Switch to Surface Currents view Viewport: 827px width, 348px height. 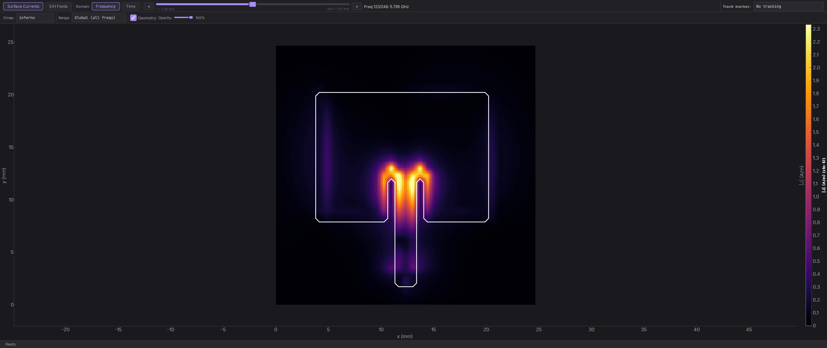click(23, 6)
